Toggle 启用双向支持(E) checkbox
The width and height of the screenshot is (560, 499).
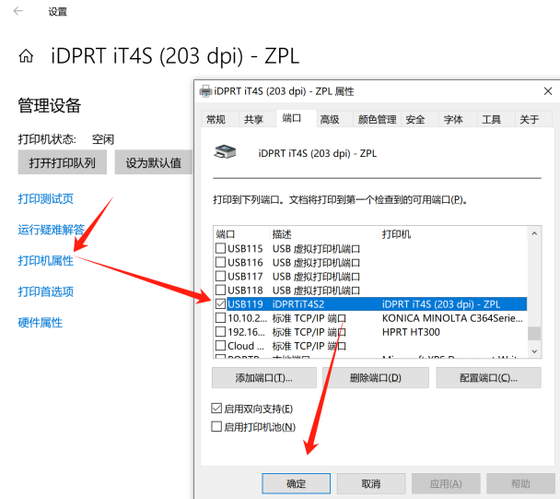coord(216,409)
